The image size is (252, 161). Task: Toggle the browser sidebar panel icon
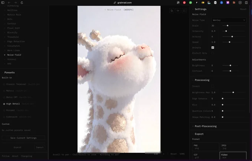pos(3,3)
